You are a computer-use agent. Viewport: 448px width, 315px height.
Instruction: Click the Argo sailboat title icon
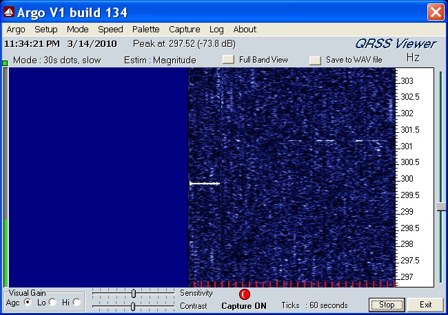tap(9, 12)
